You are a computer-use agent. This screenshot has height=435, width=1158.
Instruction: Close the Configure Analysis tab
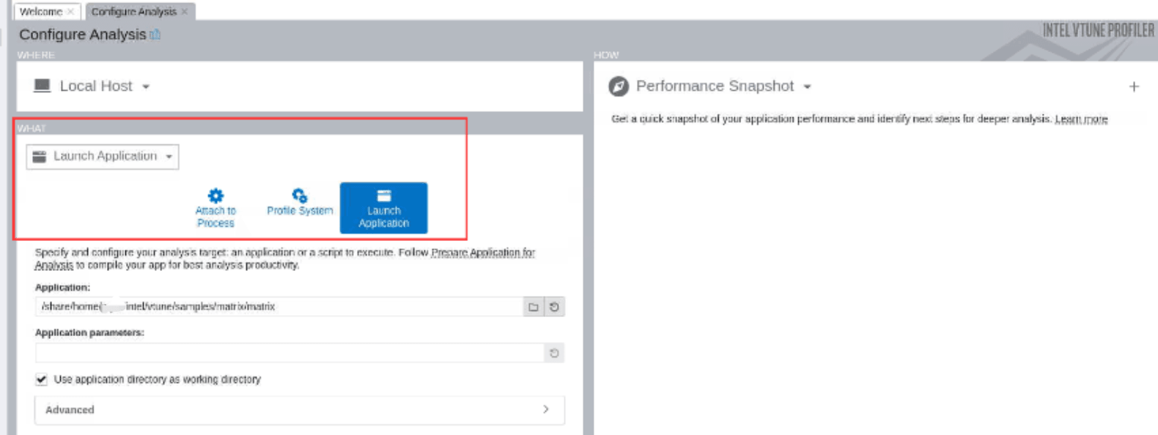[185, 12]
